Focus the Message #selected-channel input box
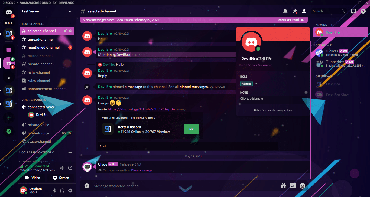370x197 pixels. point(186,186)
